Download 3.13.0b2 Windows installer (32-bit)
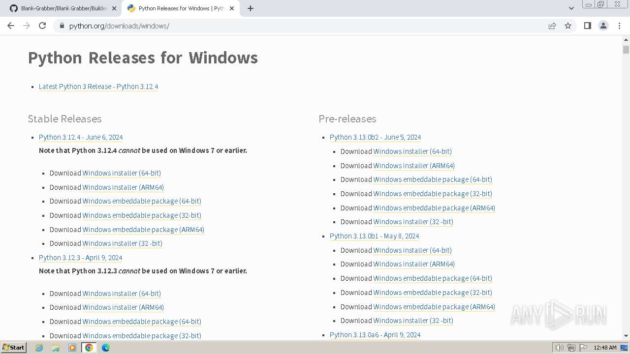 point(413,222)
